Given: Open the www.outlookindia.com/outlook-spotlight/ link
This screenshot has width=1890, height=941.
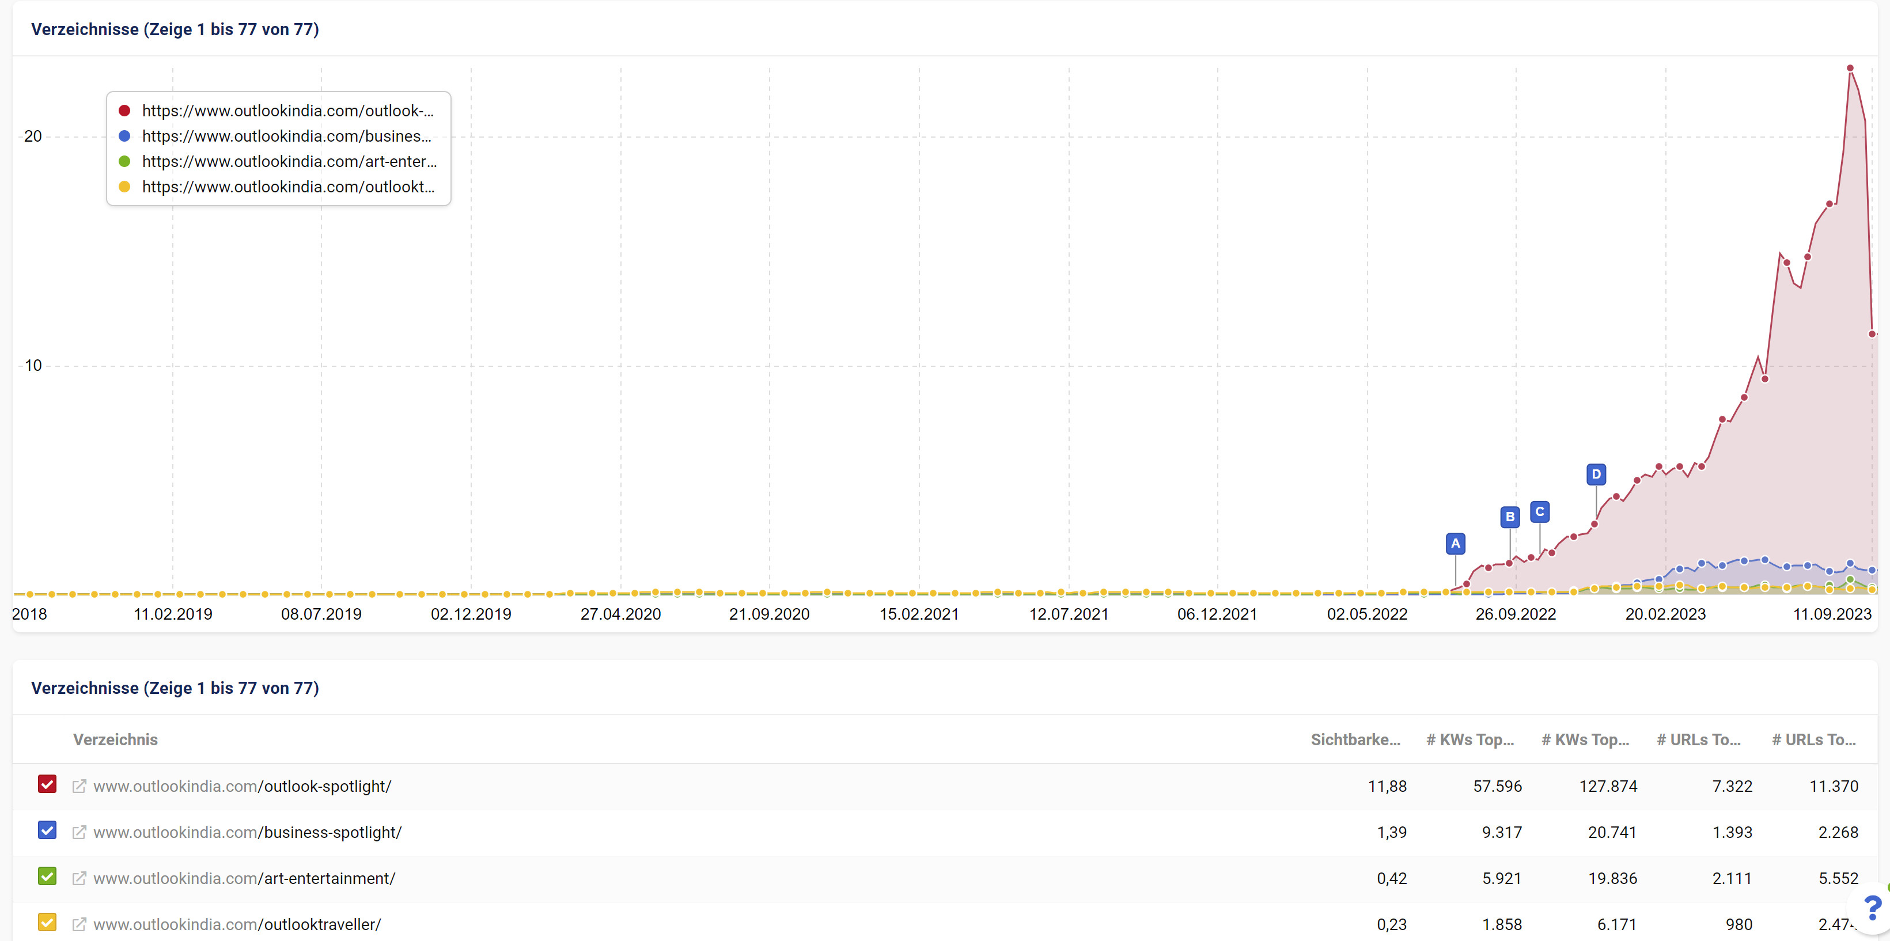Looking at the screenshot, I should pyautogui.click(x=242, y=786).
